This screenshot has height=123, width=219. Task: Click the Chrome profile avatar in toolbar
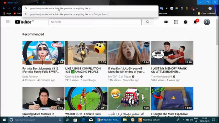pyautogui.click(x=210, y=8)
